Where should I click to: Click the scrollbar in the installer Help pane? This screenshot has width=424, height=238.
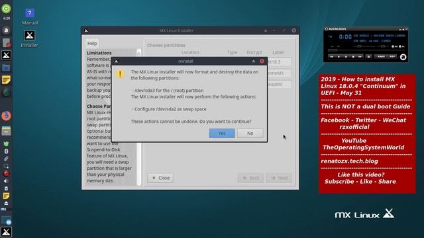[139, 117]
